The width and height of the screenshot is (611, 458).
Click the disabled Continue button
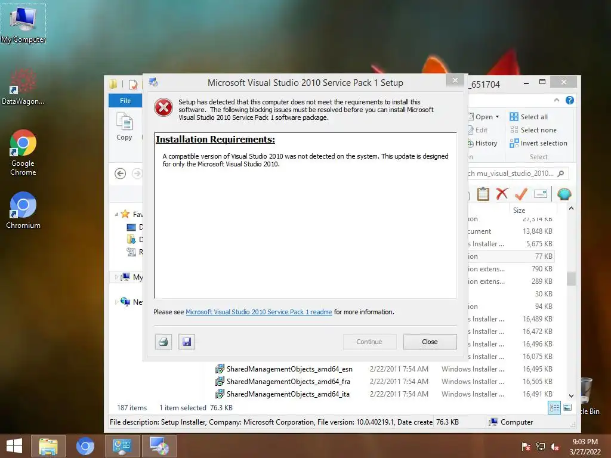(369, 342)
